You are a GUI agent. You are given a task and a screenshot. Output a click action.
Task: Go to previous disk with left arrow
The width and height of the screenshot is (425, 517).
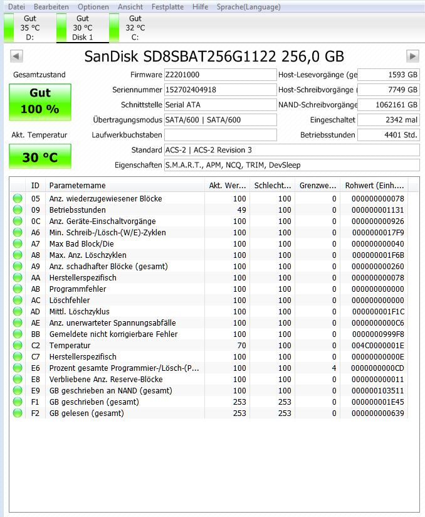click(16, 56)
